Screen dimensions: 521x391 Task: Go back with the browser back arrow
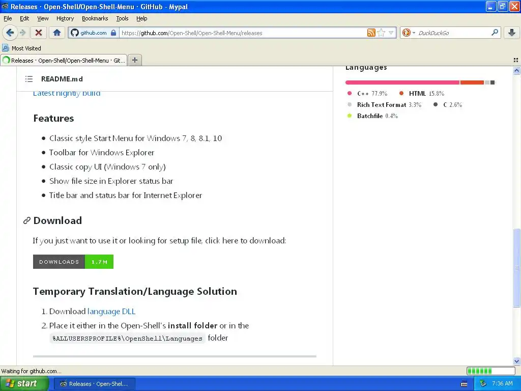point(10,33)
